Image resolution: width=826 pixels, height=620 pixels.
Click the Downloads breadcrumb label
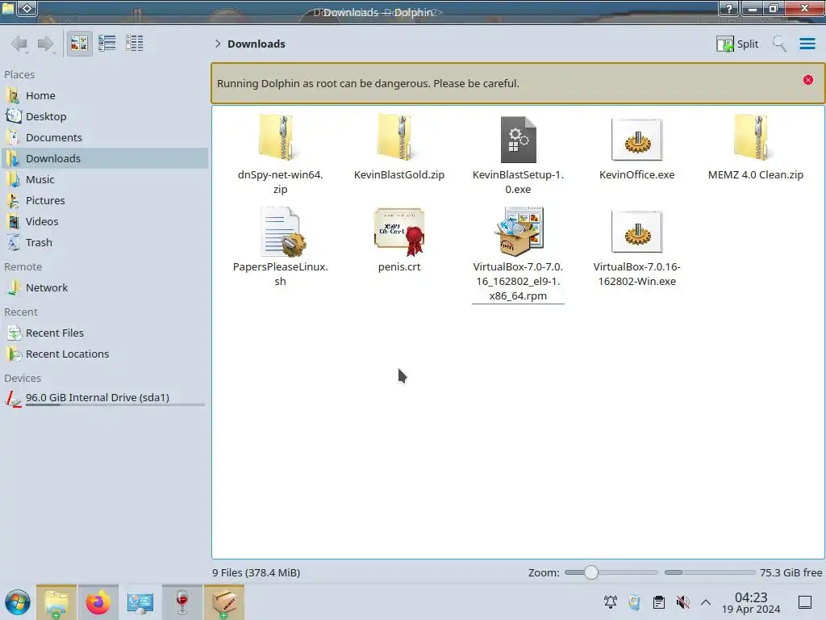[257, 44]
